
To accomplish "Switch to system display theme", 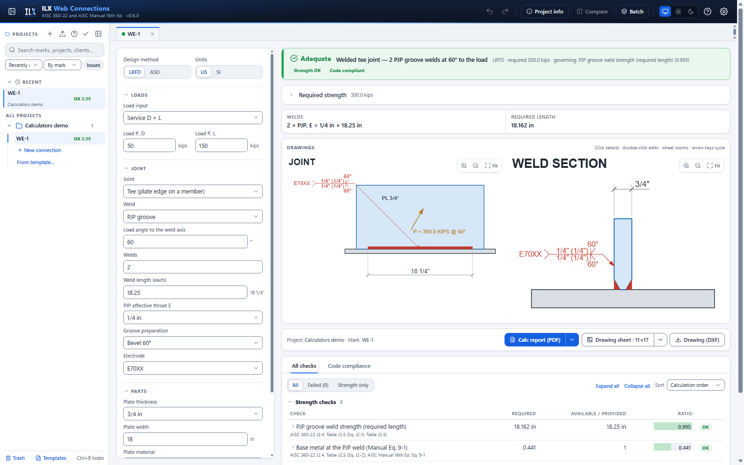I will pos(665,12).
